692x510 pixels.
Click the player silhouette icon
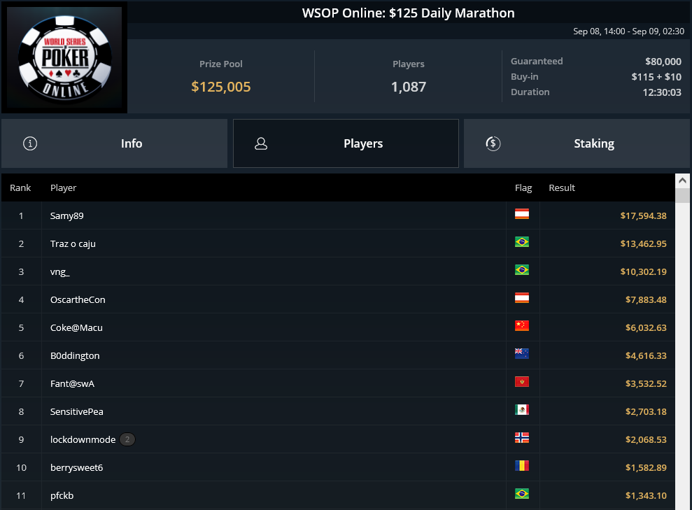tap(261, 143)
